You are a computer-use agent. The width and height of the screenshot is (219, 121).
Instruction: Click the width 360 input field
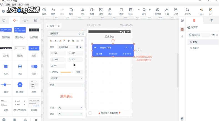pos(58,59)
